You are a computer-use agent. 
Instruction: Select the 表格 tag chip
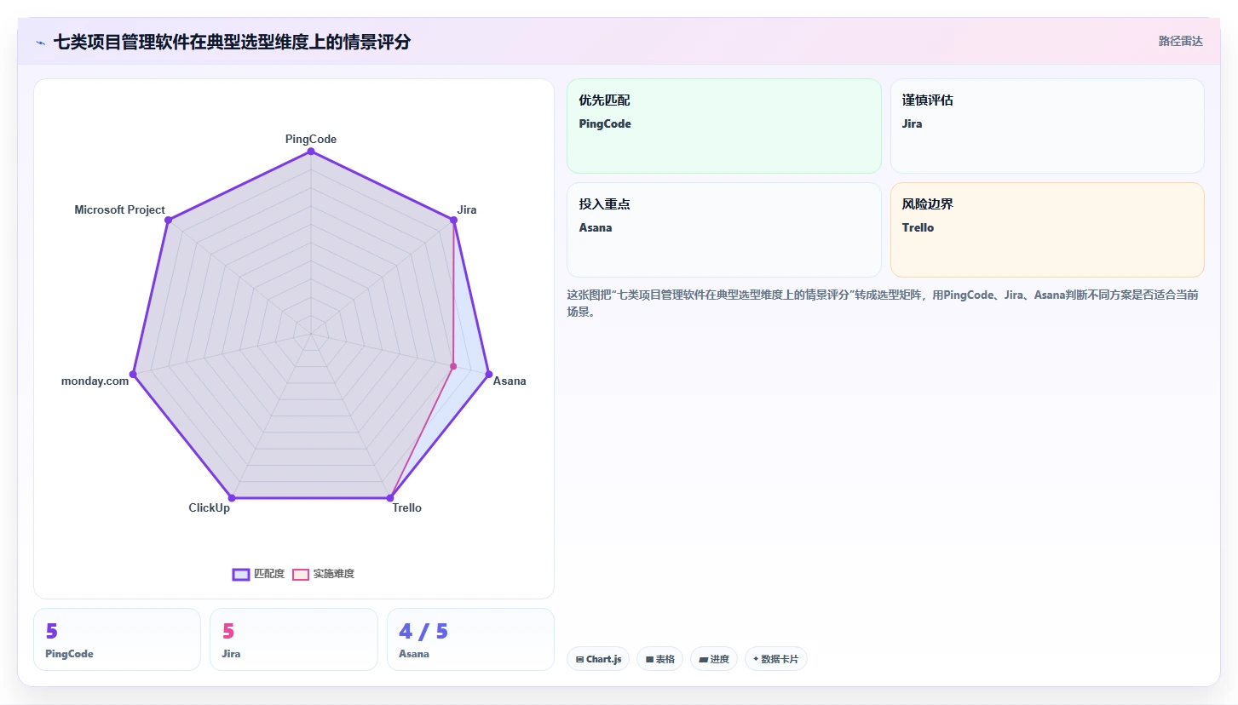[659, 659]
